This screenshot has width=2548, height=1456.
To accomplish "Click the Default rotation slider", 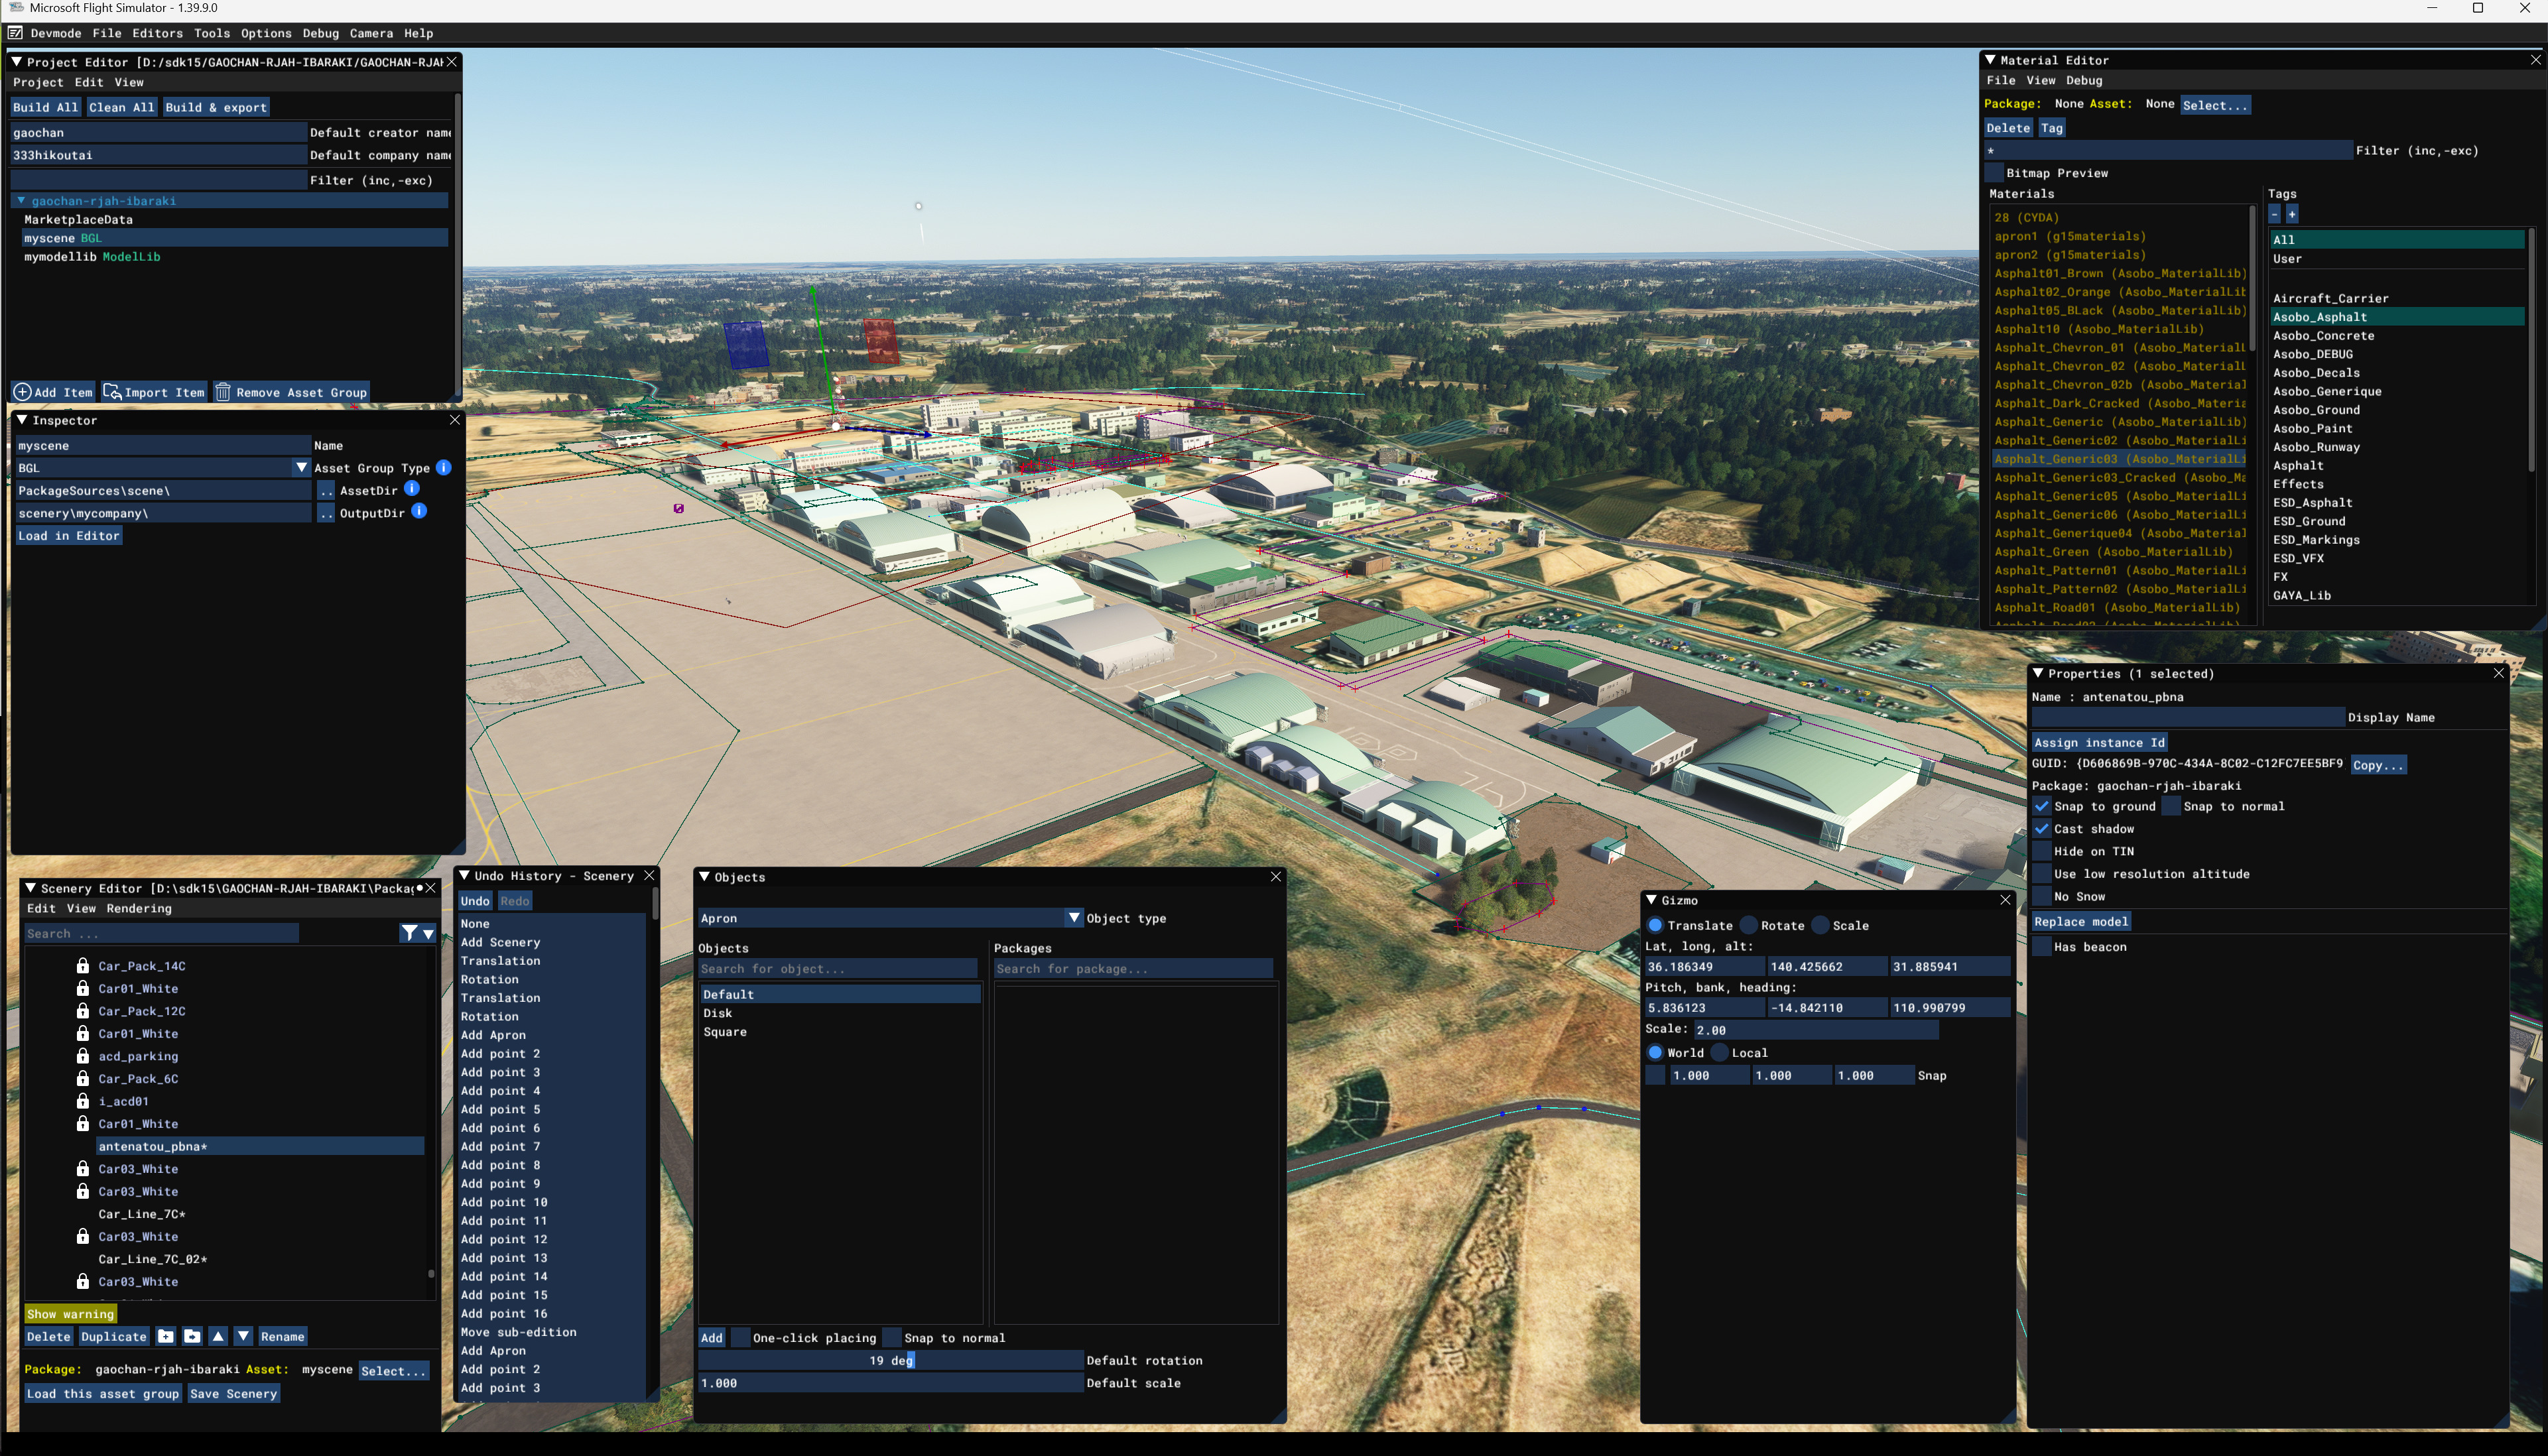I will click(x=890, y=1360).
